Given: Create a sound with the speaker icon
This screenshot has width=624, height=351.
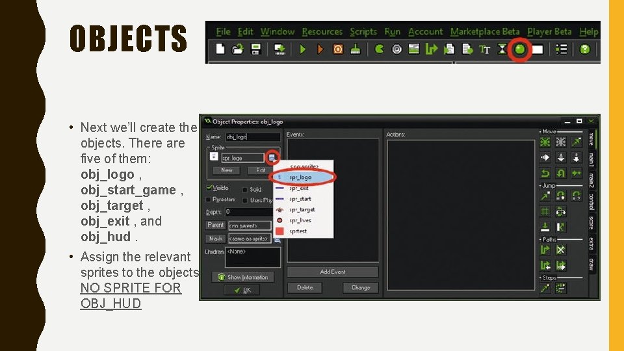Looking at the screenshot, I should (x=396, y=49).
